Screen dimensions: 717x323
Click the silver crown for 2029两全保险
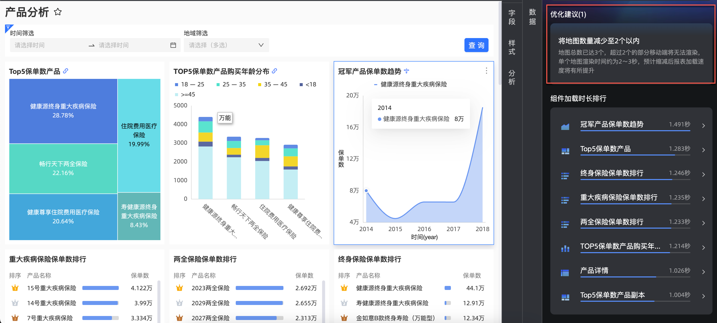coord(180,303)
